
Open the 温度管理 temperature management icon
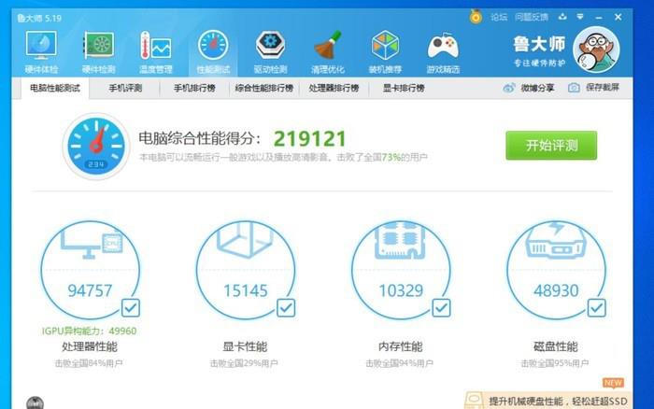point(156,51)
